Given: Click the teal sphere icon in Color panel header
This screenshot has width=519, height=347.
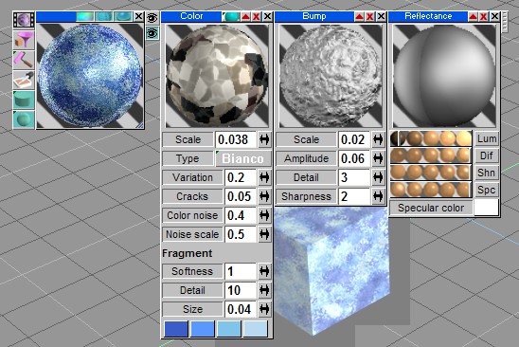Looking at the screenshot, I should (x=231, y=16).
